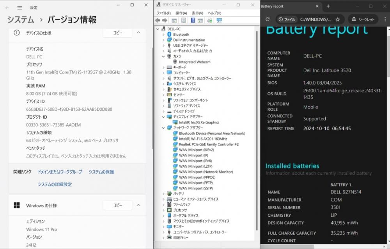Click the forward arrow in Device Manager toolbar

click(165, 20)
